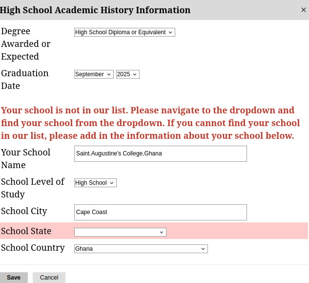Close the High School Academic History dialog
This screenshot has height=283, width=309.
303,10
